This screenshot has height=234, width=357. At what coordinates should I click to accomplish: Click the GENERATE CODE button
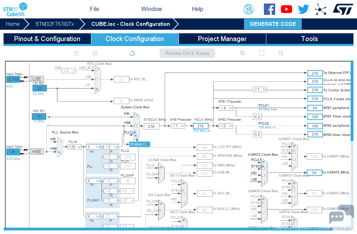point(273,24)
